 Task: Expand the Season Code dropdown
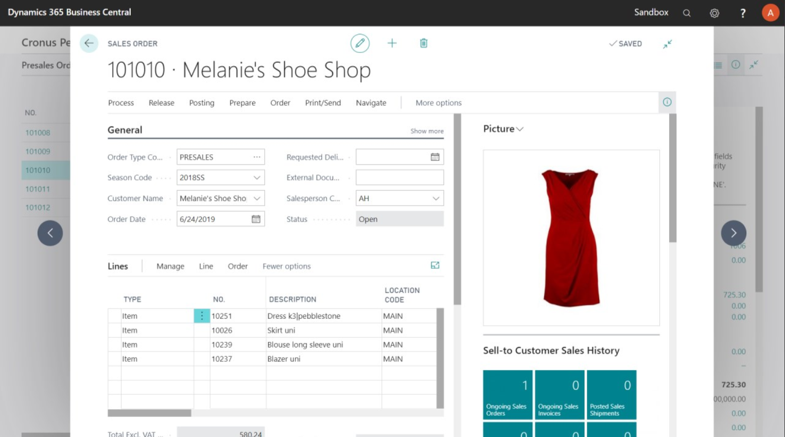point(256,178)
